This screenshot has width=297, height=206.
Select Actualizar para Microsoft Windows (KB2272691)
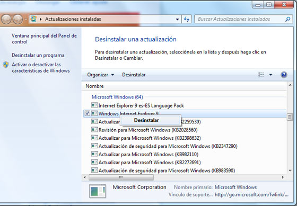(150, 163)
